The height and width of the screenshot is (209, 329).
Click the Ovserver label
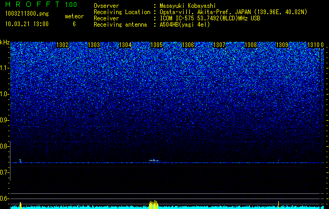tap(106, 6)
